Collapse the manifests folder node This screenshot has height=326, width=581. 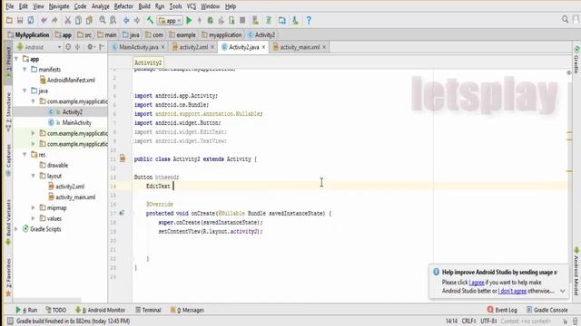pyautogui.click(x=25, y=70)
